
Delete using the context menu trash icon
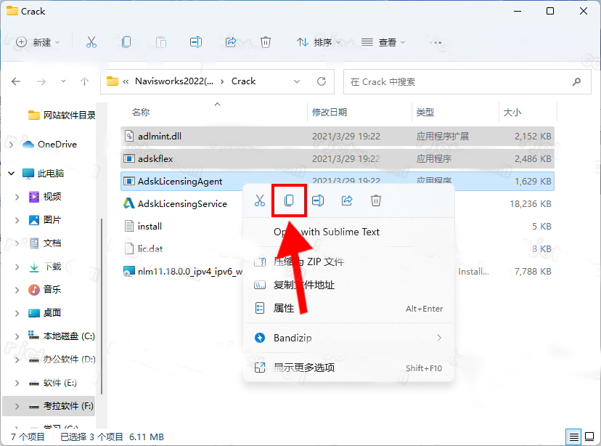coord(376,200)
